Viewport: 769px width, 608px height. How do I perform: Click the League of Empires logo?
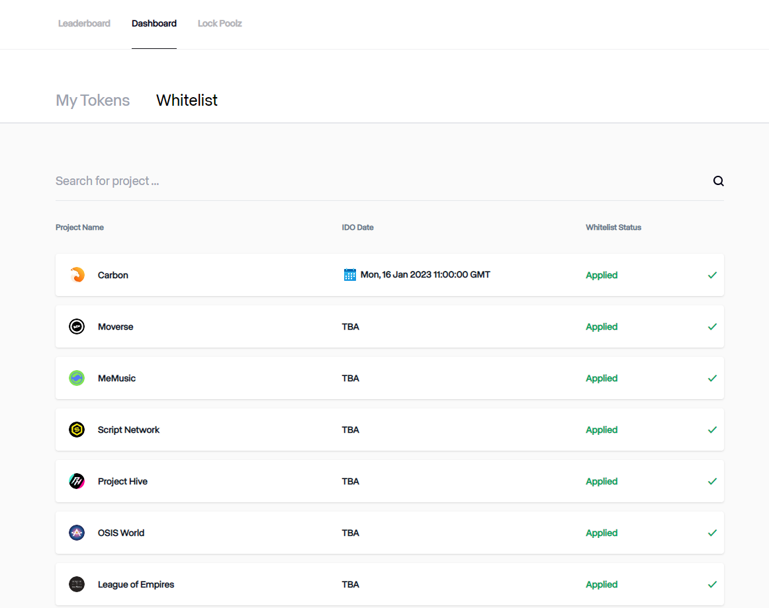(x=77, y=584)
